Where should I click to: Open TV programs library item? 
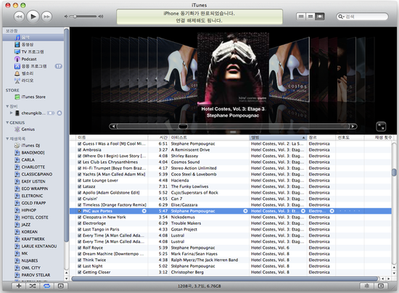point(33,51)
